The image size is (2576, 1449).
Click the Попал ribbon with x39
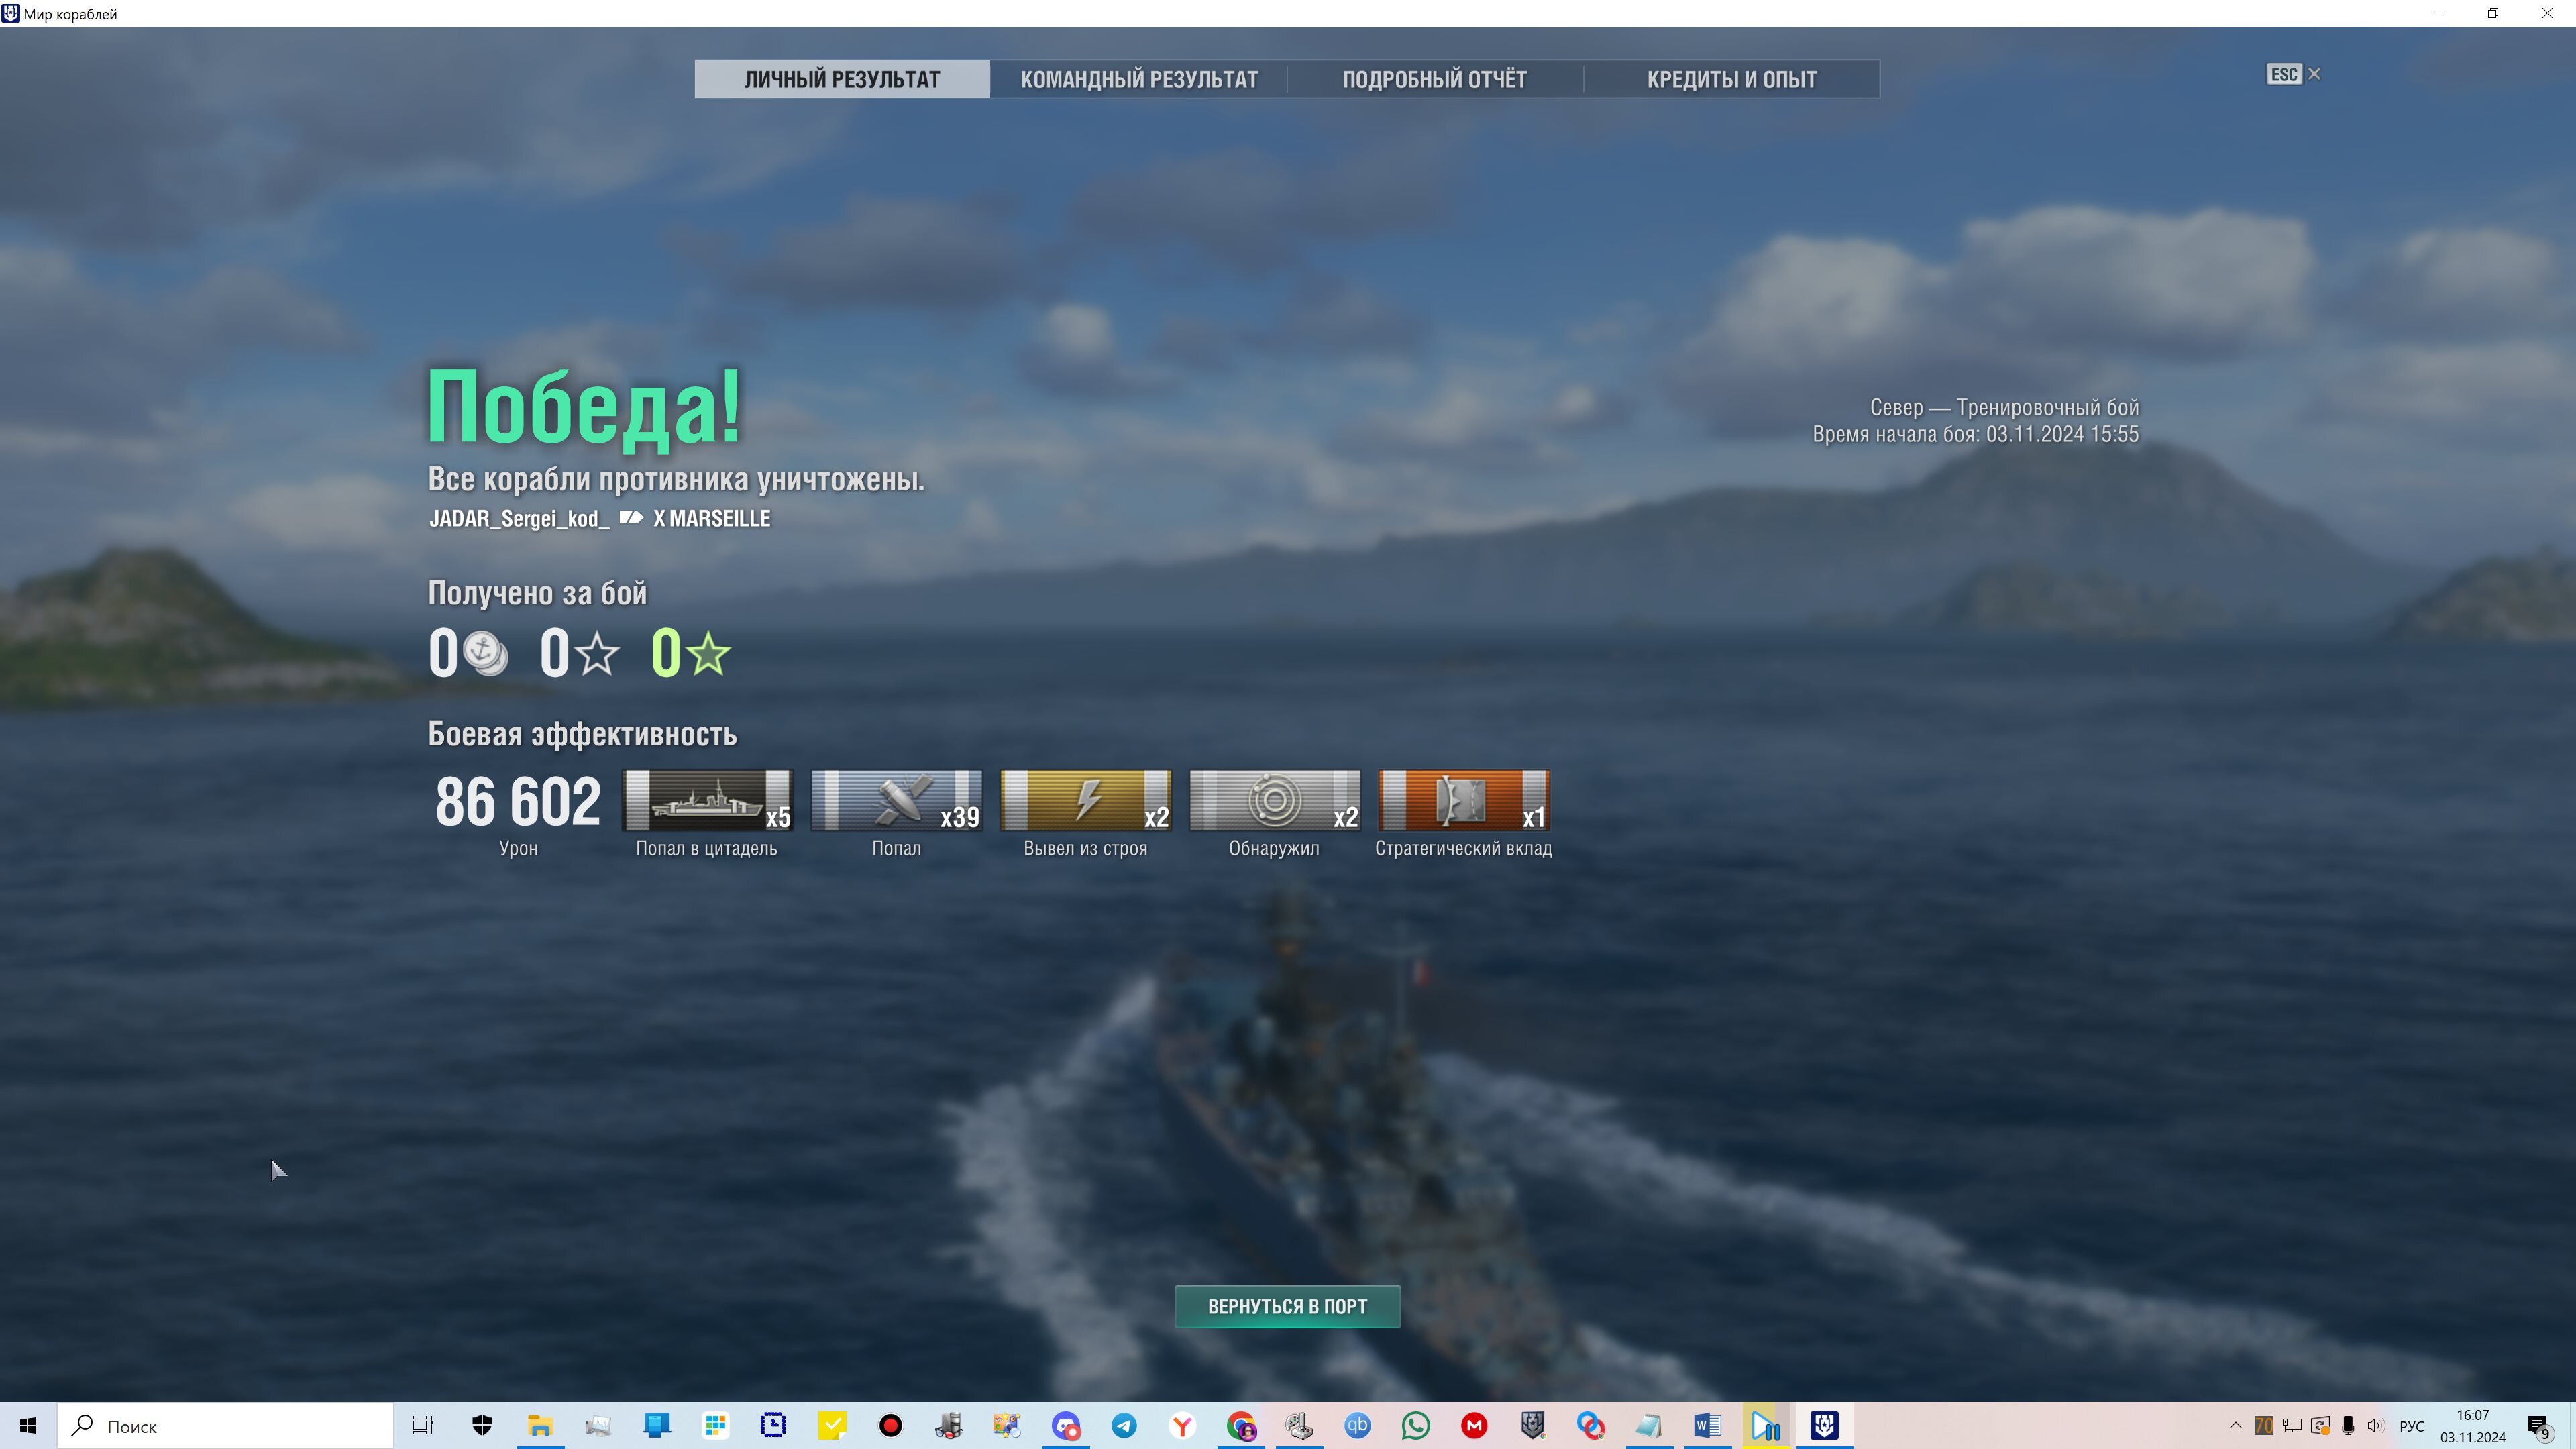coord(896,800)
